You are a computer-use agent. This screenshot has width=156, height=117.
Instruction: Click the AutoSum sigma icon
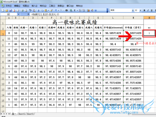(75, 10)
